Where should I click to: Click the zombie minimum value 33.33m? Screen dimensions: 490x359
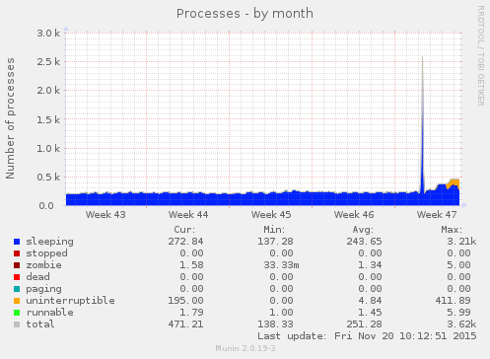tap(281, 265)
